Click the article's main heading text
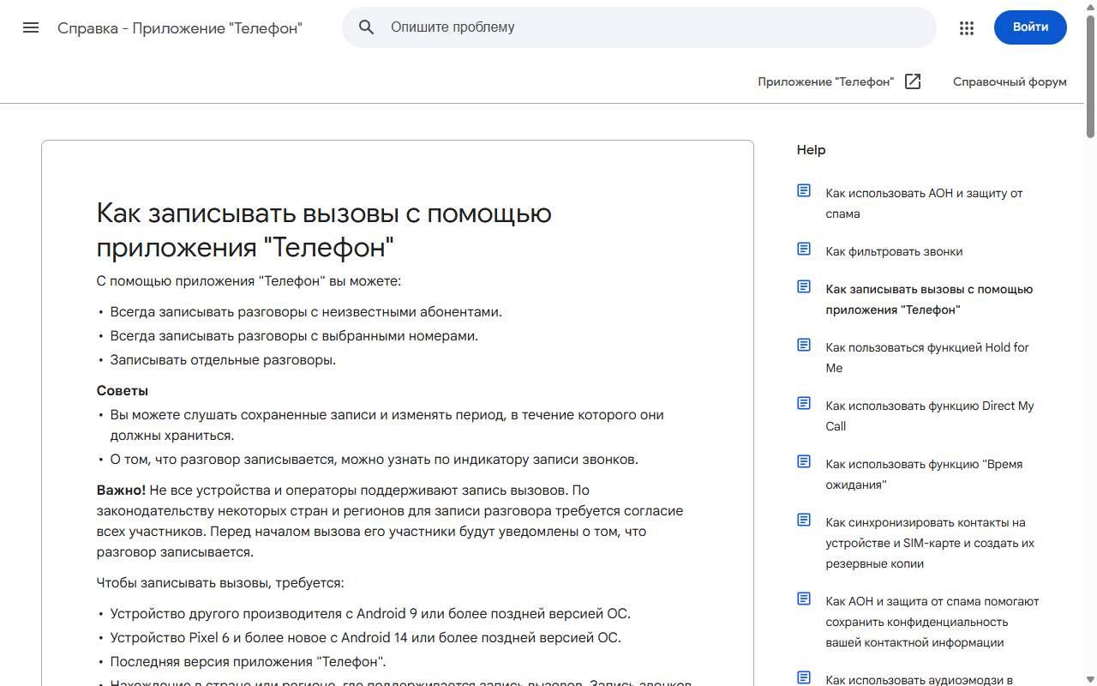1097x686 pixels. (x=324, y=230)
